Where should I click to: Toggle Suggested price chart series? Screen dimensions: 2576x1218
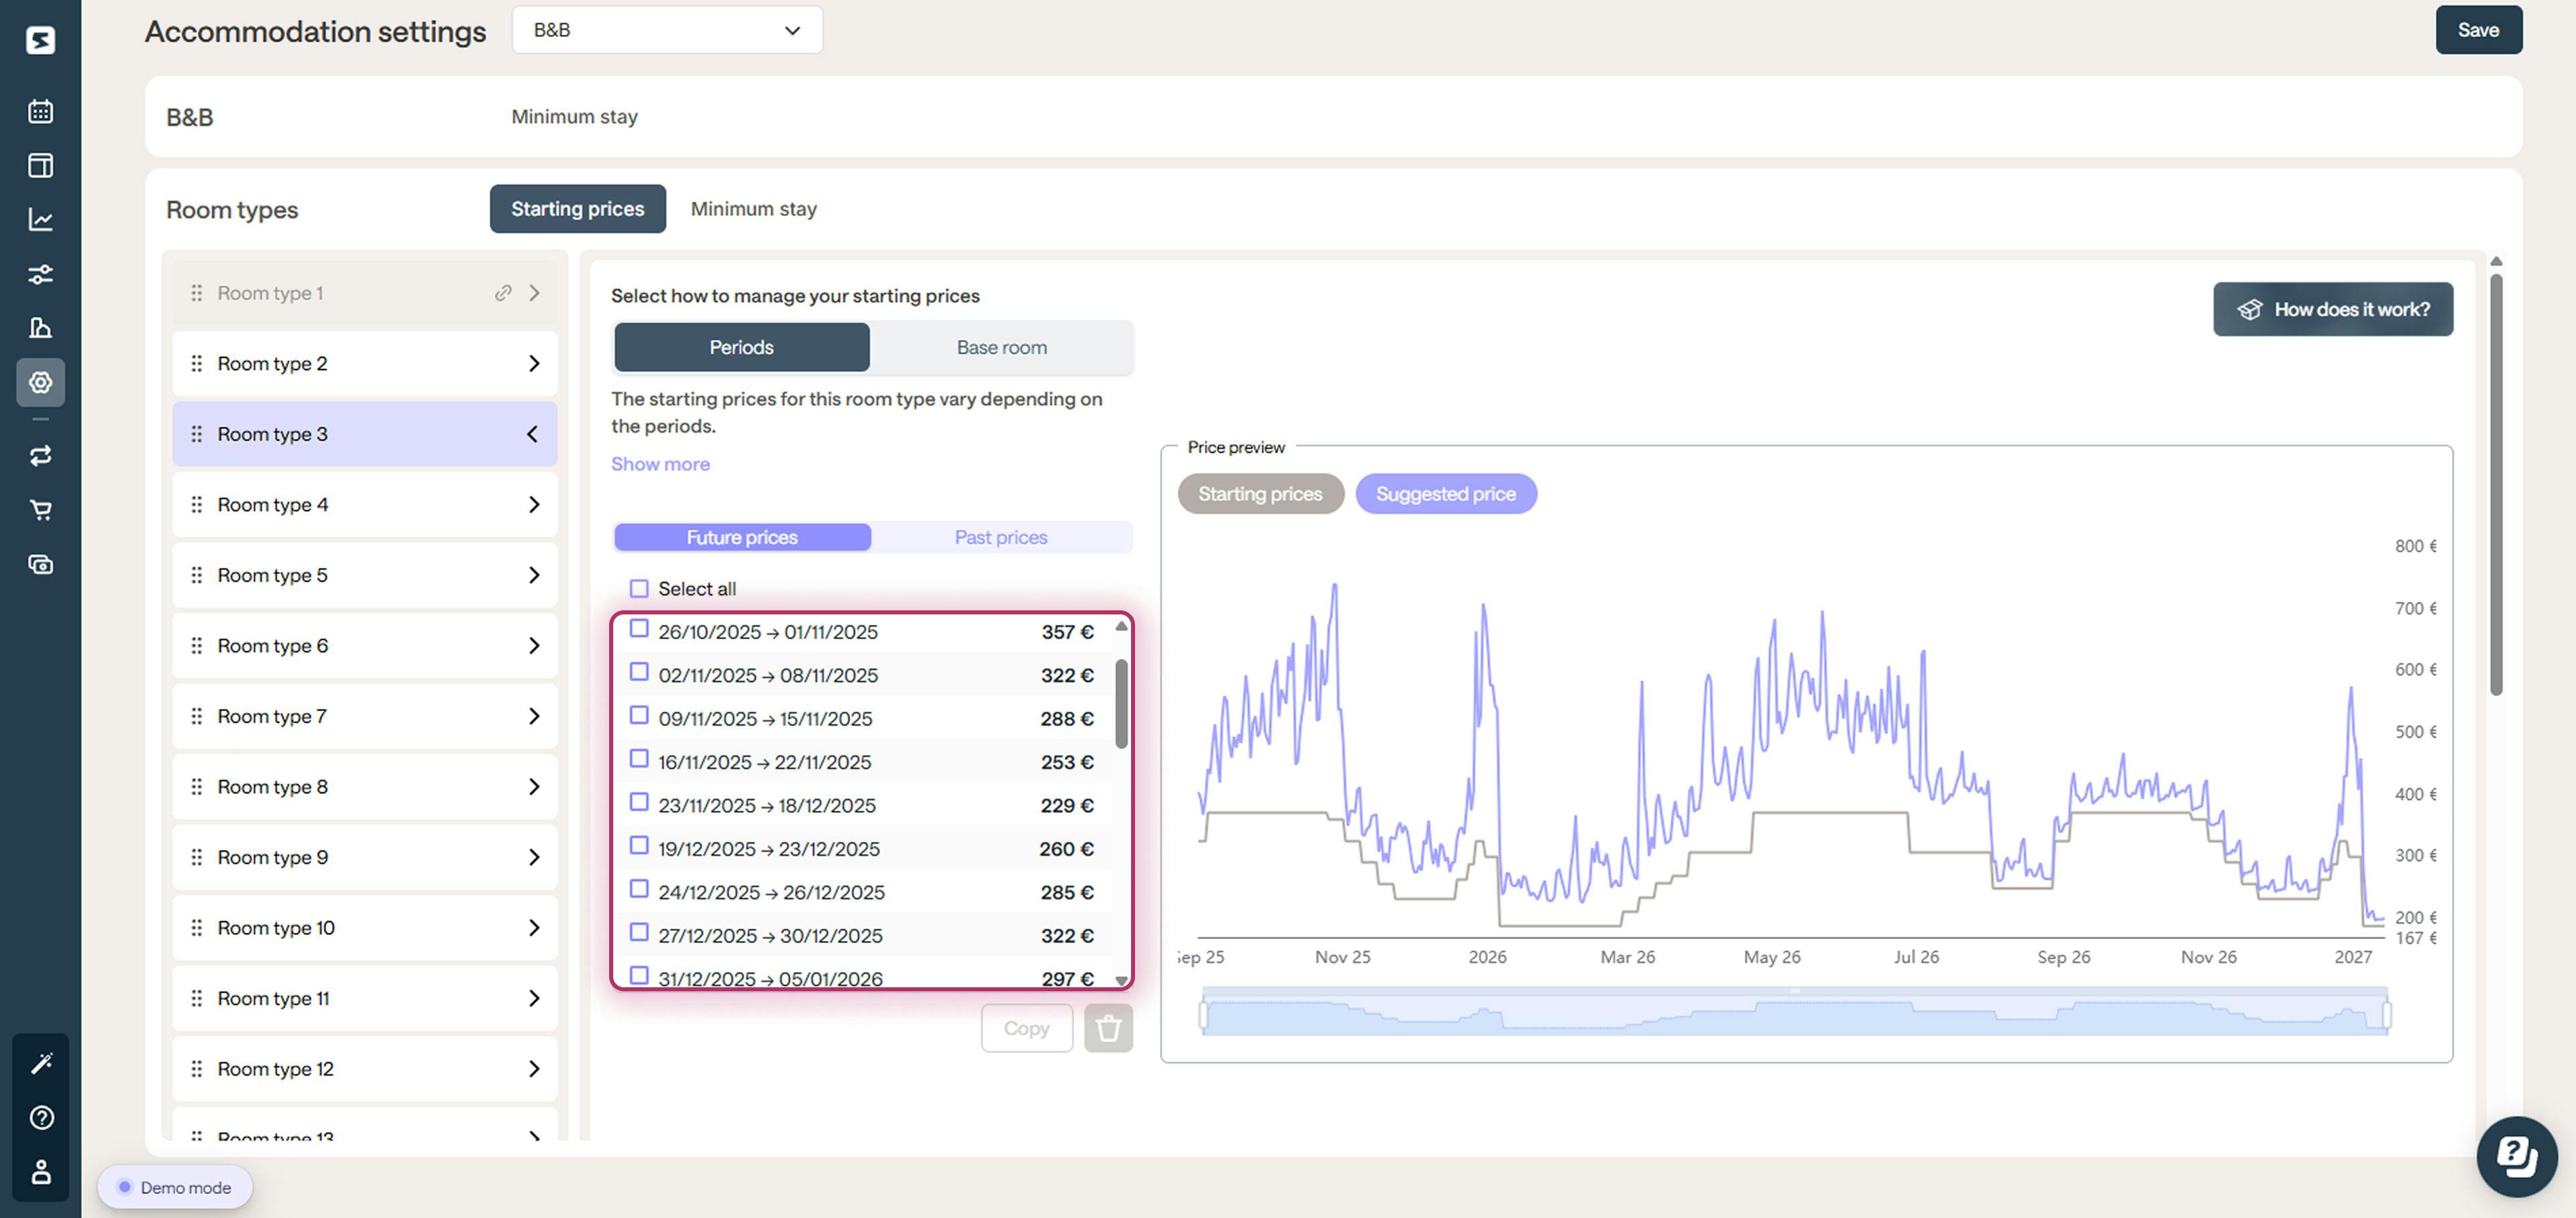click(x=1445, y=494)
